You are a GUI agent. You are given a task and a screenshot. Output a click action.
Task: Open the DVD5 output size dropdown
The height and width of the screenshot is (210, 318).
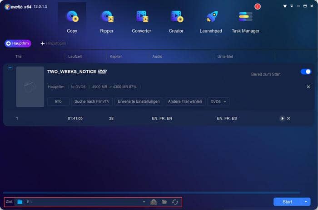point(218,102)
